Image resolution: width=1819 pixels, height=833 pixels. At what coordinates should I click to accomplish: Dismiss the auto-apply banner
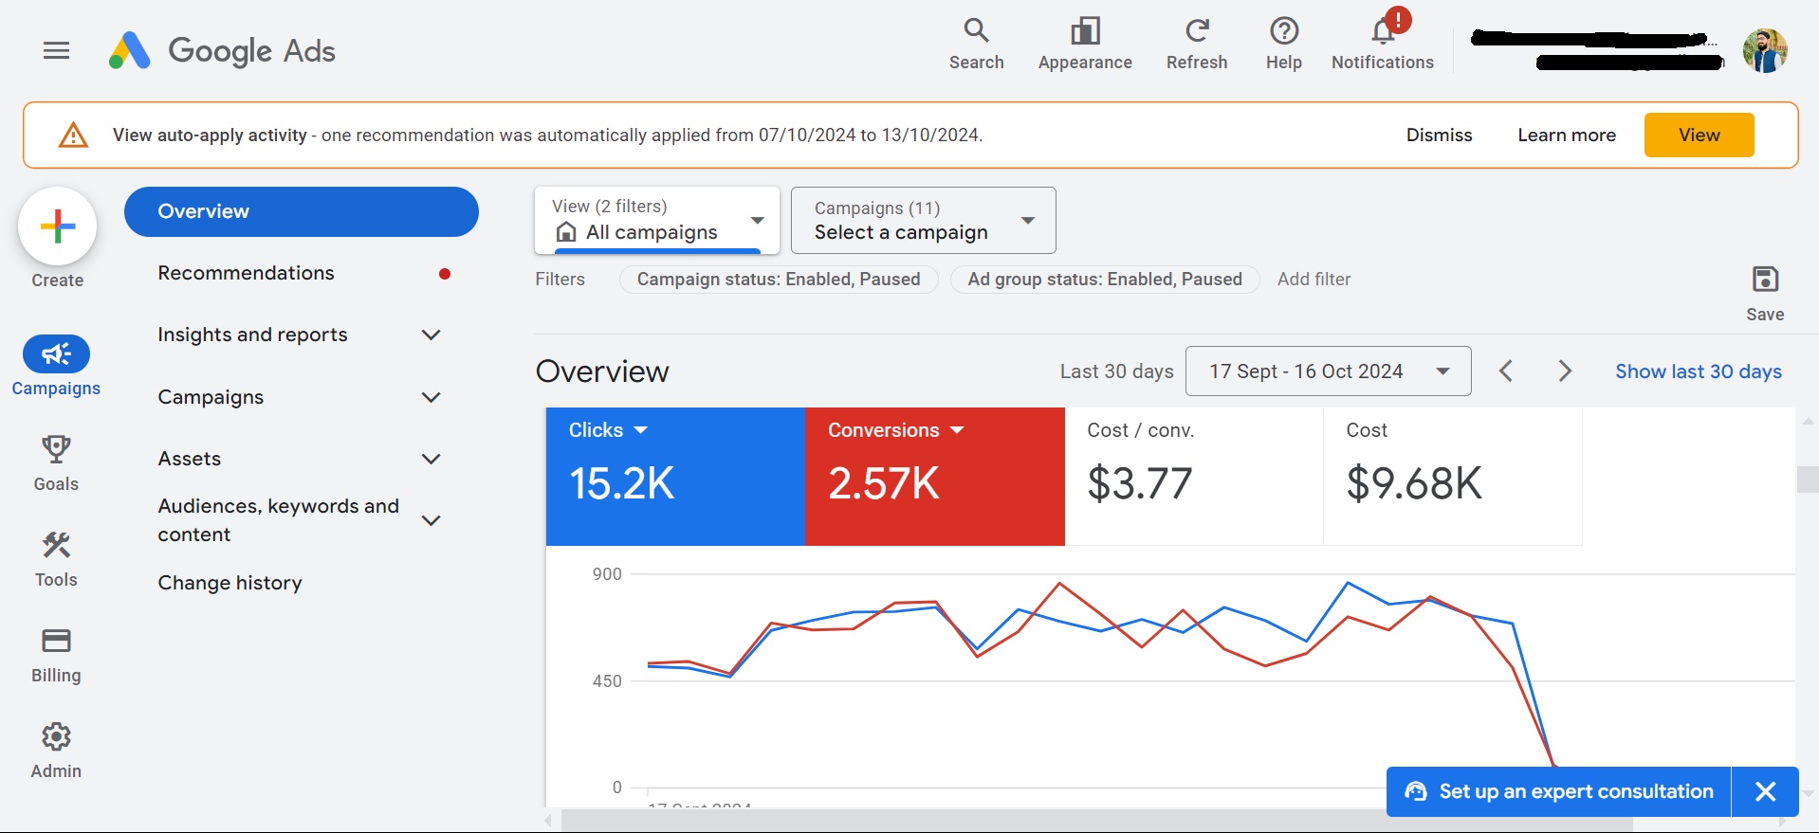1439,135
